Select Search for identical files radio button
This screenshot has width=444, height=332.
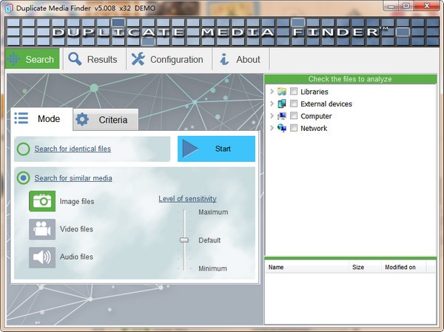click(x=23, y=149)
